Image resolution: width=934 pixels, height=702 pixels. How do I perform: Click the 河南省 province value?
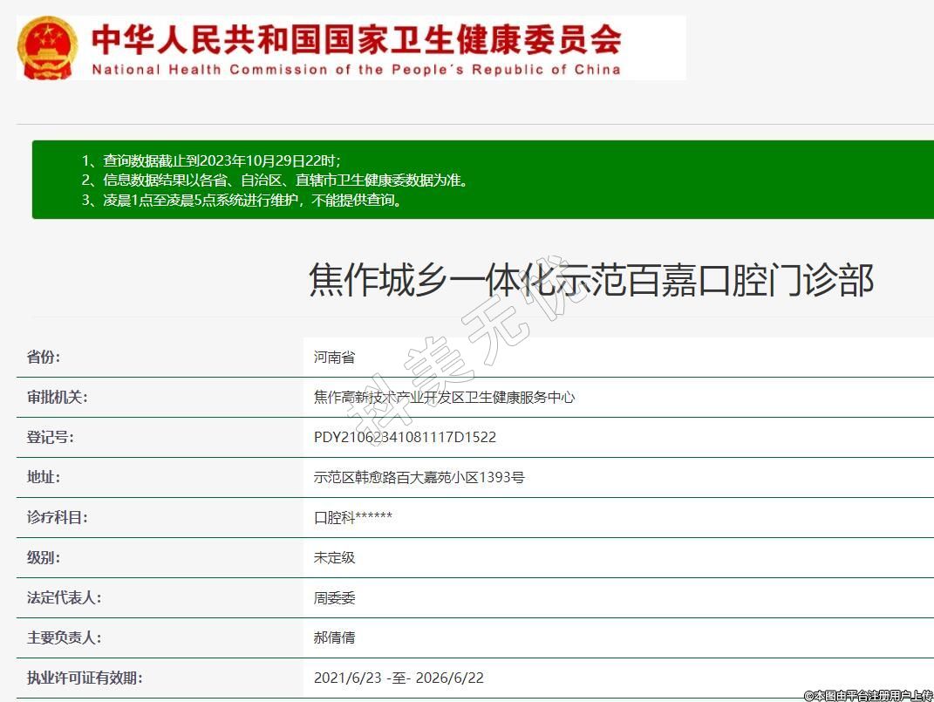334,357
